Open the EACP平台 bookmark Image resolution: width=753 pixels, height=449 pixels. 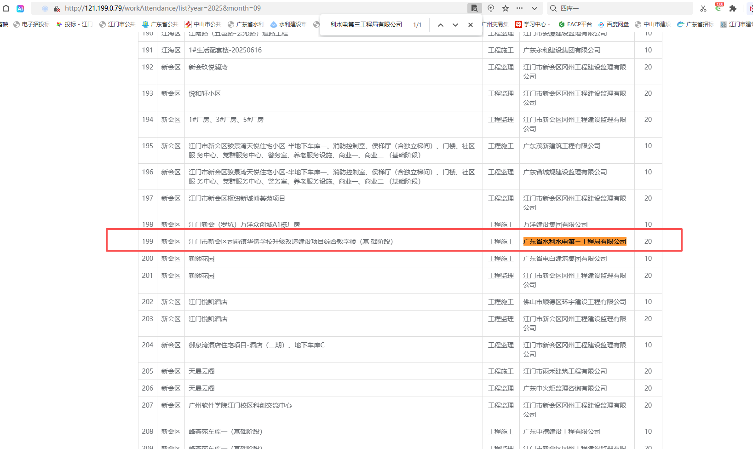click(575, 24)
